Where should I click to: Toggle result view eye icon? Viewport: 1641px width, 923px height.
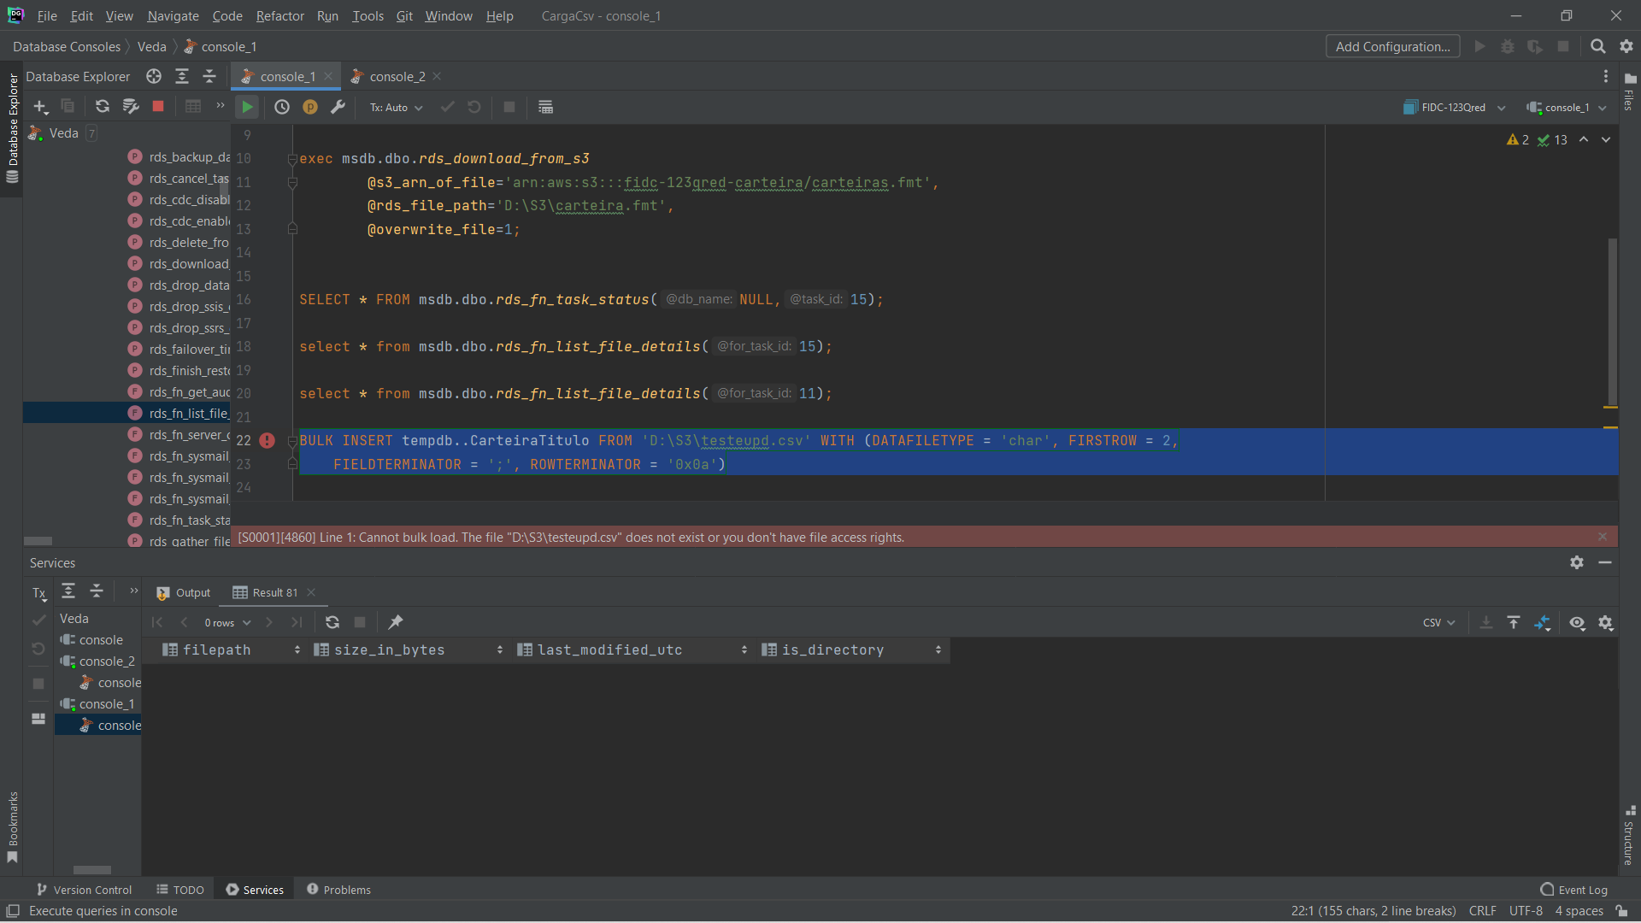(x=1577, y=623)
